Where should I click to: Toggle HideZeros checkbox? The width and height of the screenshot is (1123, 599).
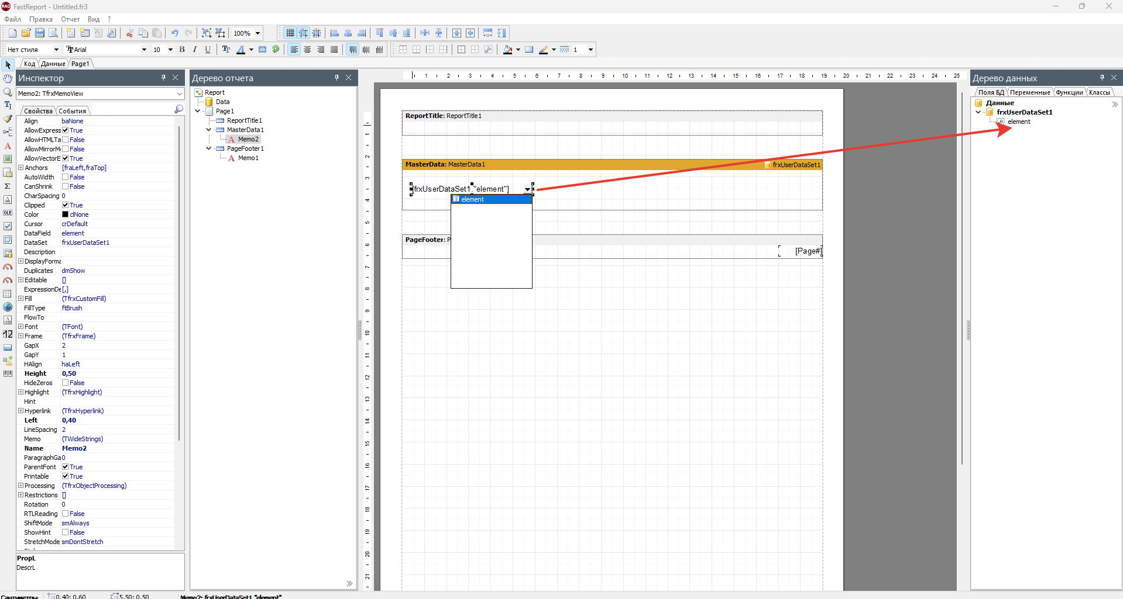pos(66,383)
